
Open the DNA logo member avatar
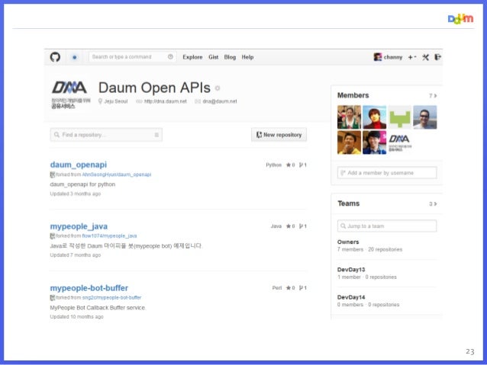(x=400, y=142)
